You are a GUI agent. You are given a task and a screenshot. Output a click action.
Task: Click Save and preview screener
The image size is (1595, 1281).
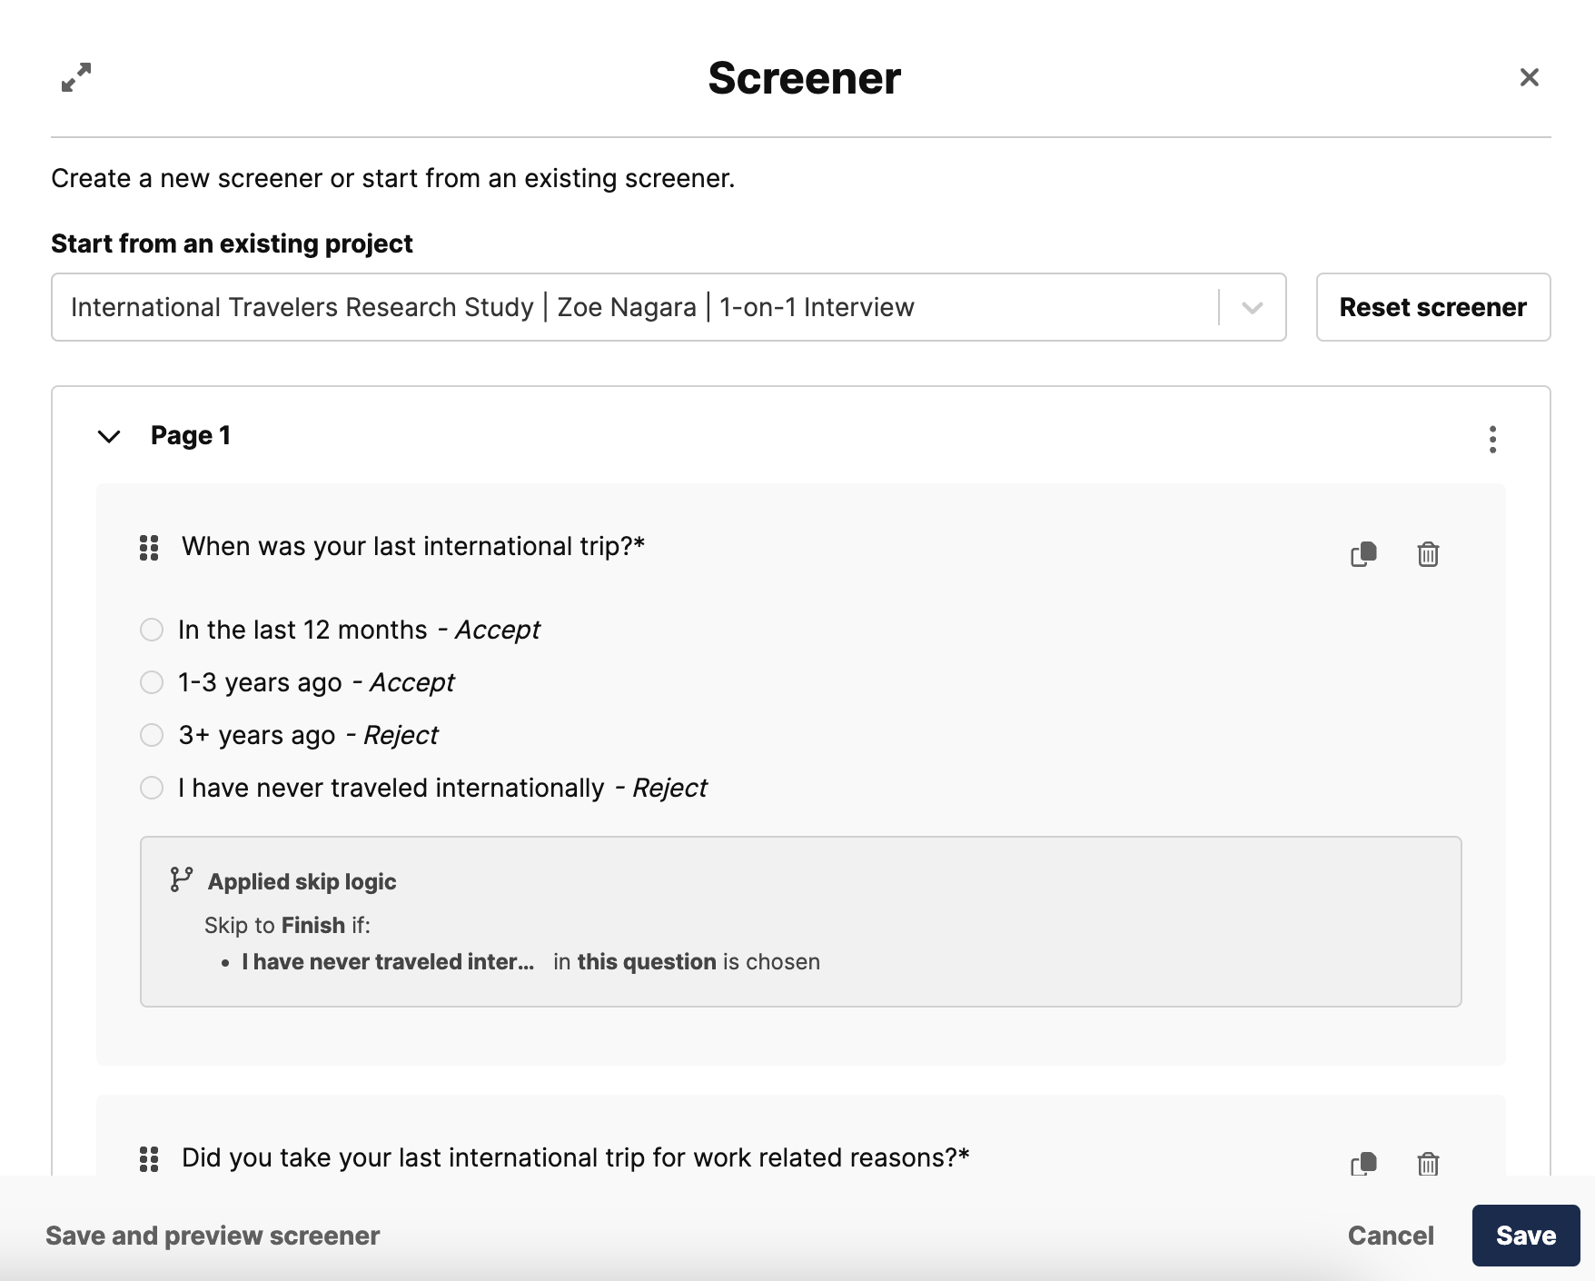tap(213, 1236)
